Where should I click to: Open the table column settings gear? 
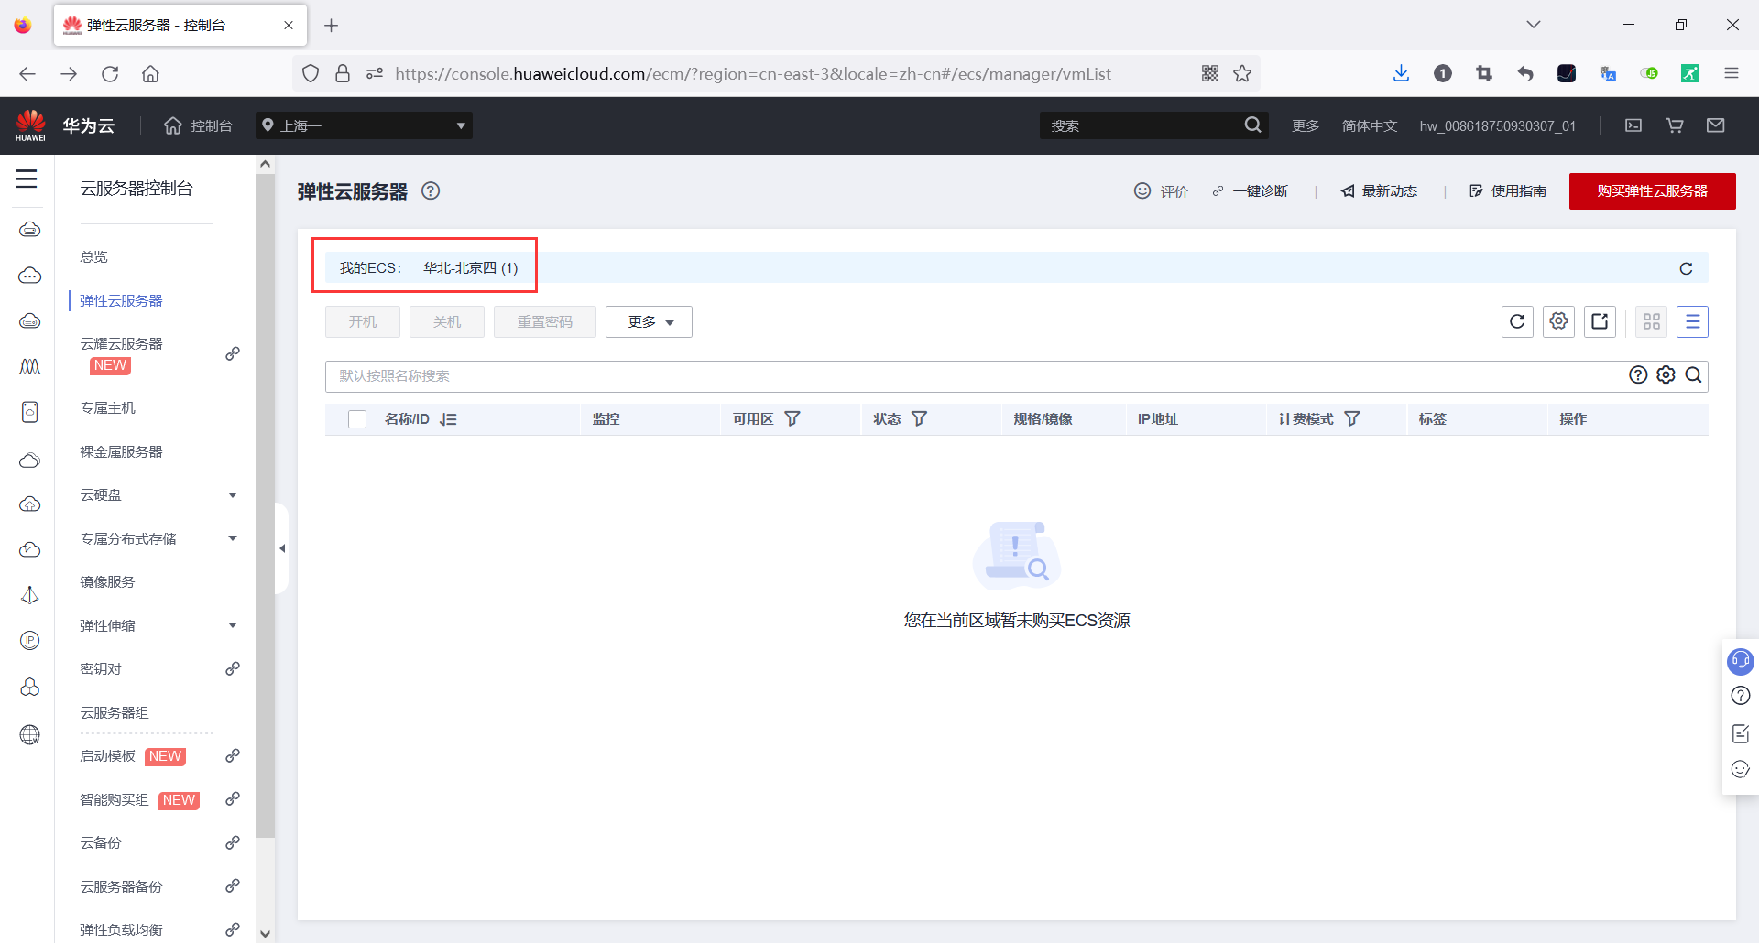(1558, 321)
